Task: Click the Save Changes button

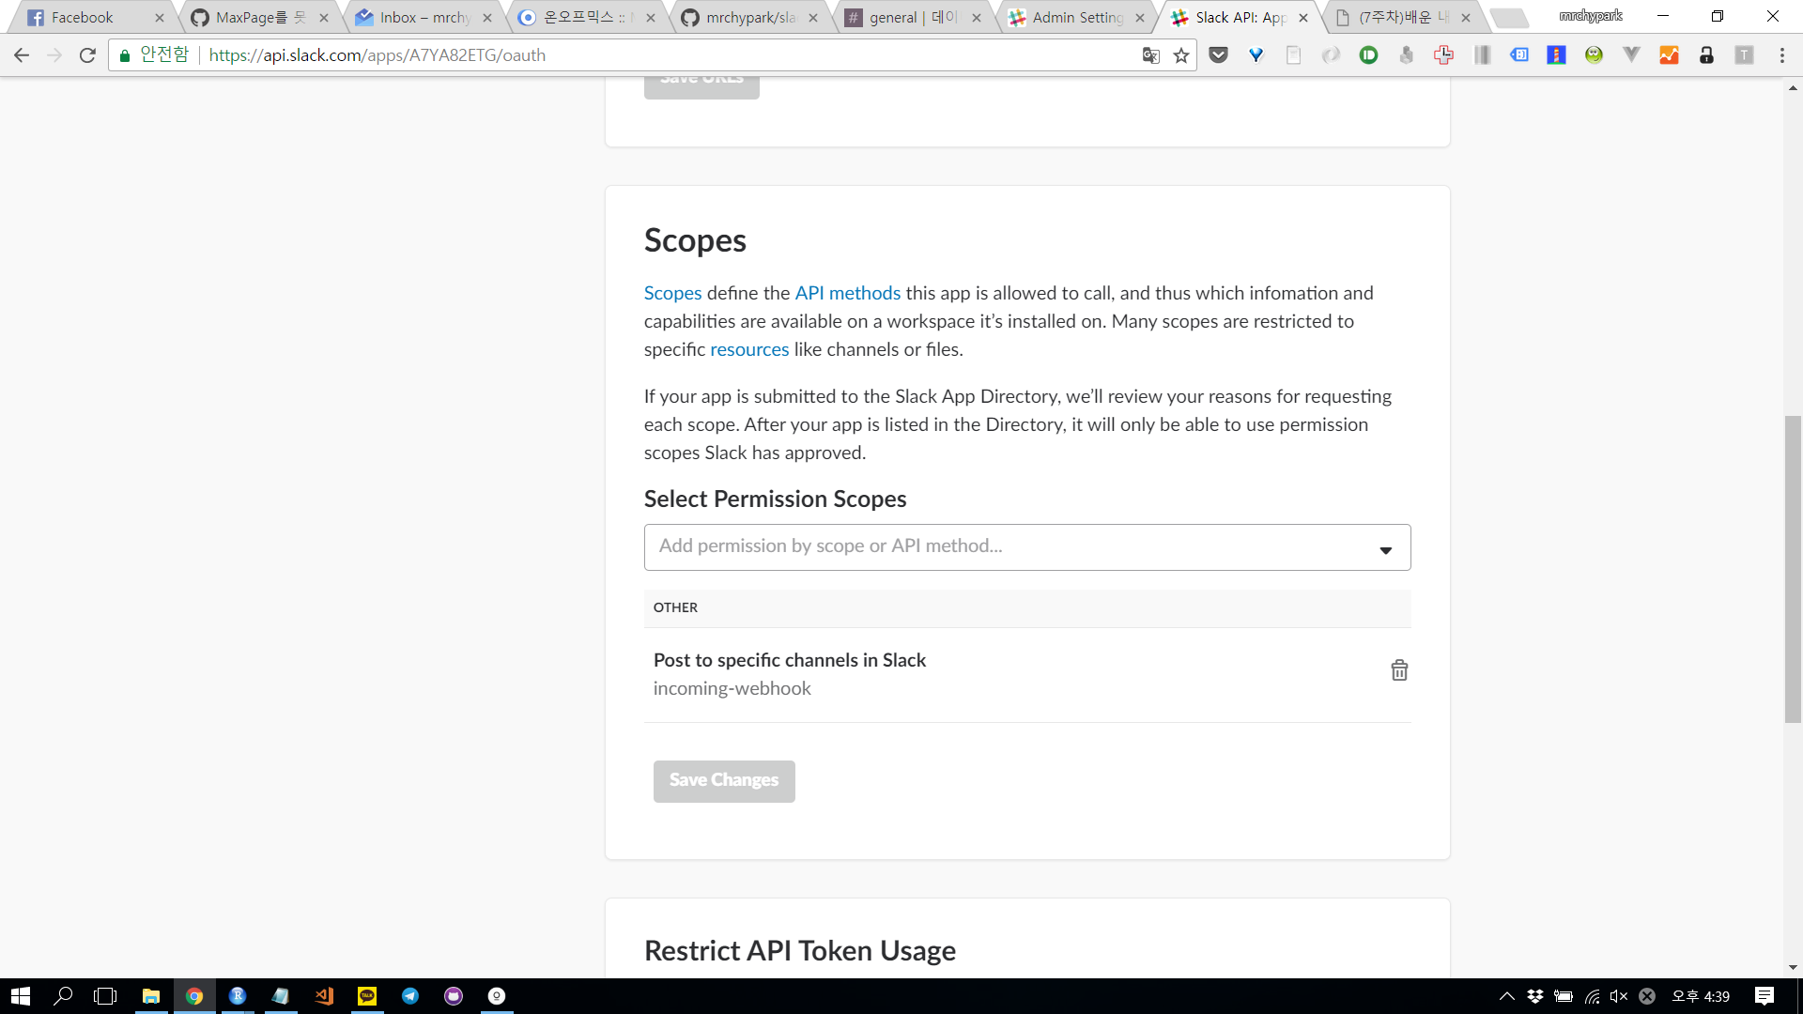Action: pos(724,781)
